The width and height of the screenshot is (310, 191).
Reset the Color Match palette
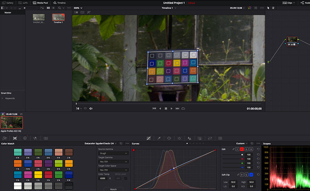click(121, 143)
